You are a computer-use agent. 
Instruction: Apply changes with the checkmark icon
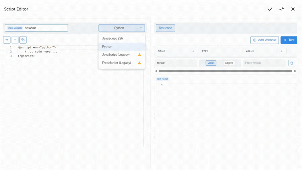click(270, 9)
